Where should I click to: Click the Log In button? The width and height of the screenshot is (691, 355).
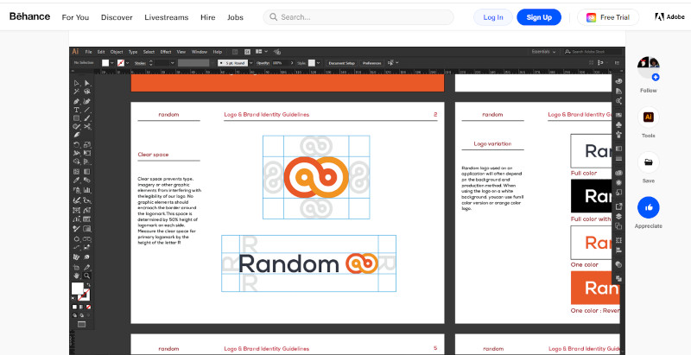pos(493,17)
